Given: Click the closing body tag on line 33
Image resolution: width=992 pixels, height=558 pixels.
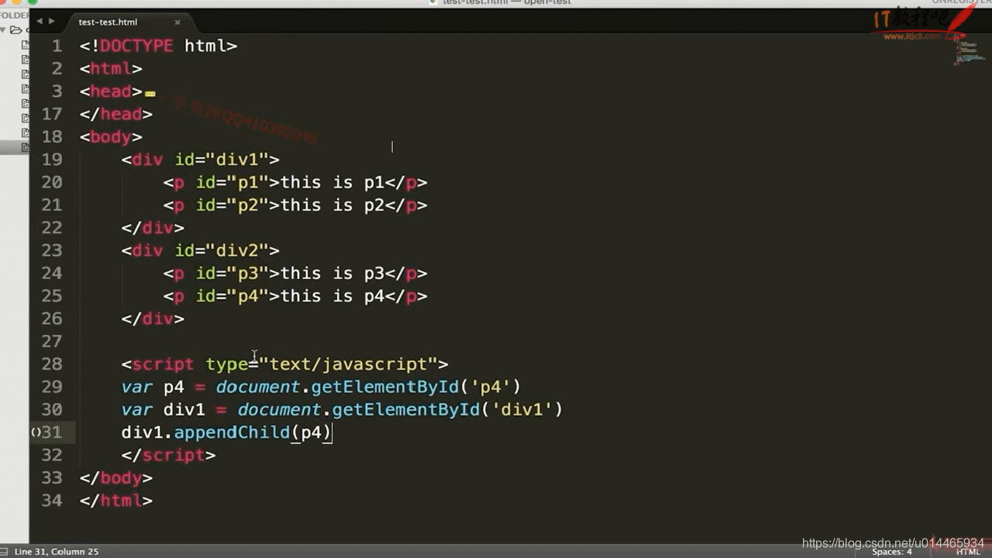Looking at the screenshot, I should (x=116, y=478).
